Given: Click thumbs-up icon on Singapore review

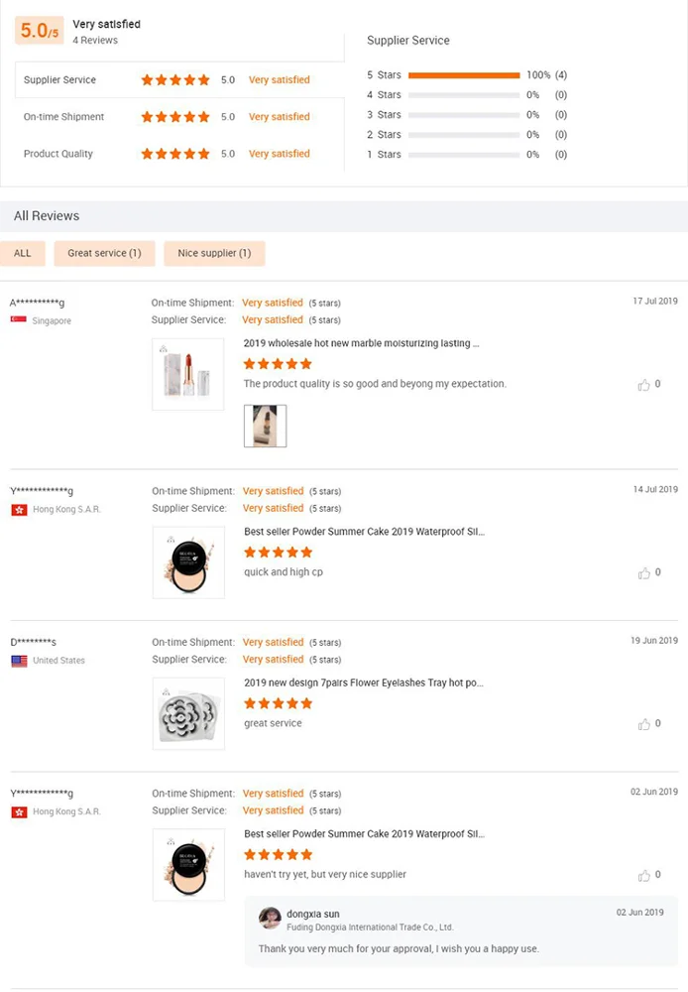Looking at the screenshot, I should (644, 385).
